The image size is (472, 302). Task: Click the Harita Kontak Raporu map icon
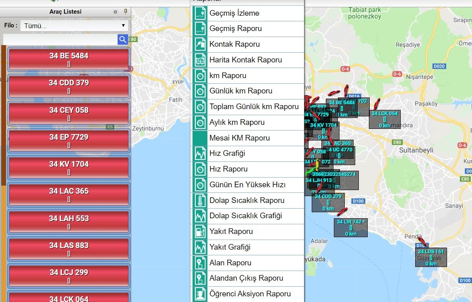(200, 60)
